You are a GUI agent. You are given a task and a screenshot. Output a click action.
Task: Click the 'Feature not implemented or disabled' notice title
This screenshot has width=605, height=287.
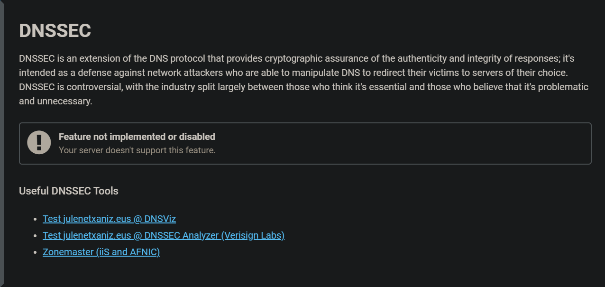[137, 137]
